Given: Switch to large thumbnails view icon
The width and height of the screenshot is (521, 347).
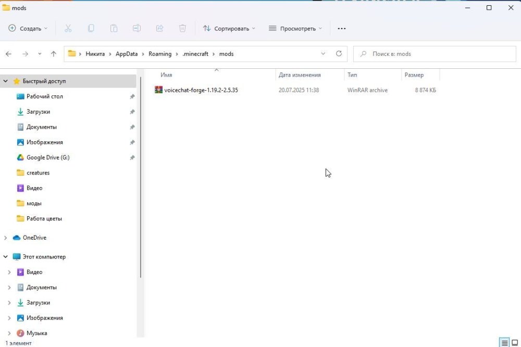Looking at the screenshot, I should (515, 342).
